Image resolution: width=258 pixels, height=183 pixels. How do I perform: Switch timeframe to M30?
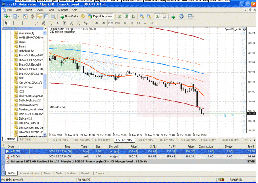point(117,23)
